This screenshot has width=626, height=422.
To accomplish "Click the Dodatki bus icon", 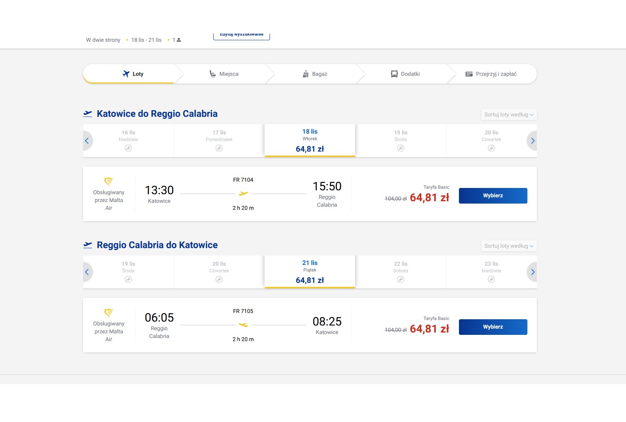I will pos(394,74).
